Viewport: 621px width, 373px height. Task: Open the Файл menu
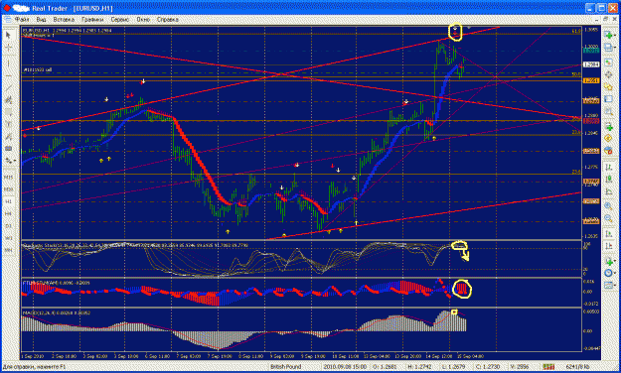[x=22, y=19]
